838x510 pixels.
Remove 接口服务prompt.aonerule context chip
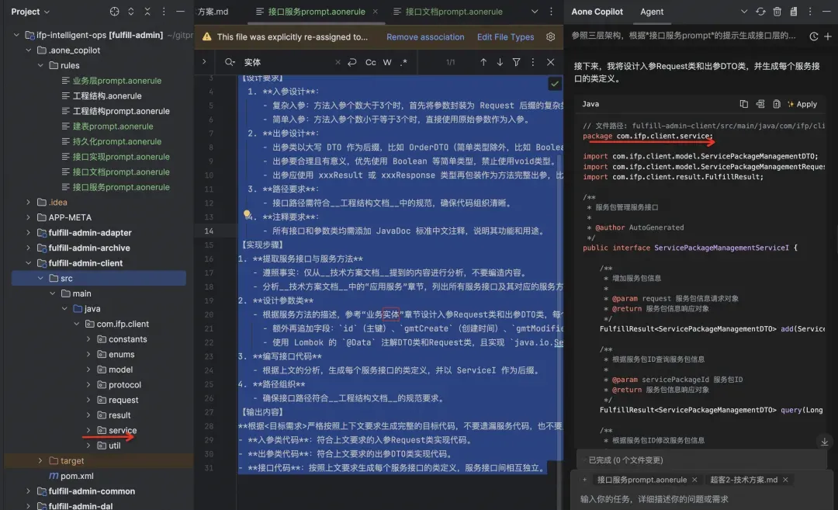[694, 480]
